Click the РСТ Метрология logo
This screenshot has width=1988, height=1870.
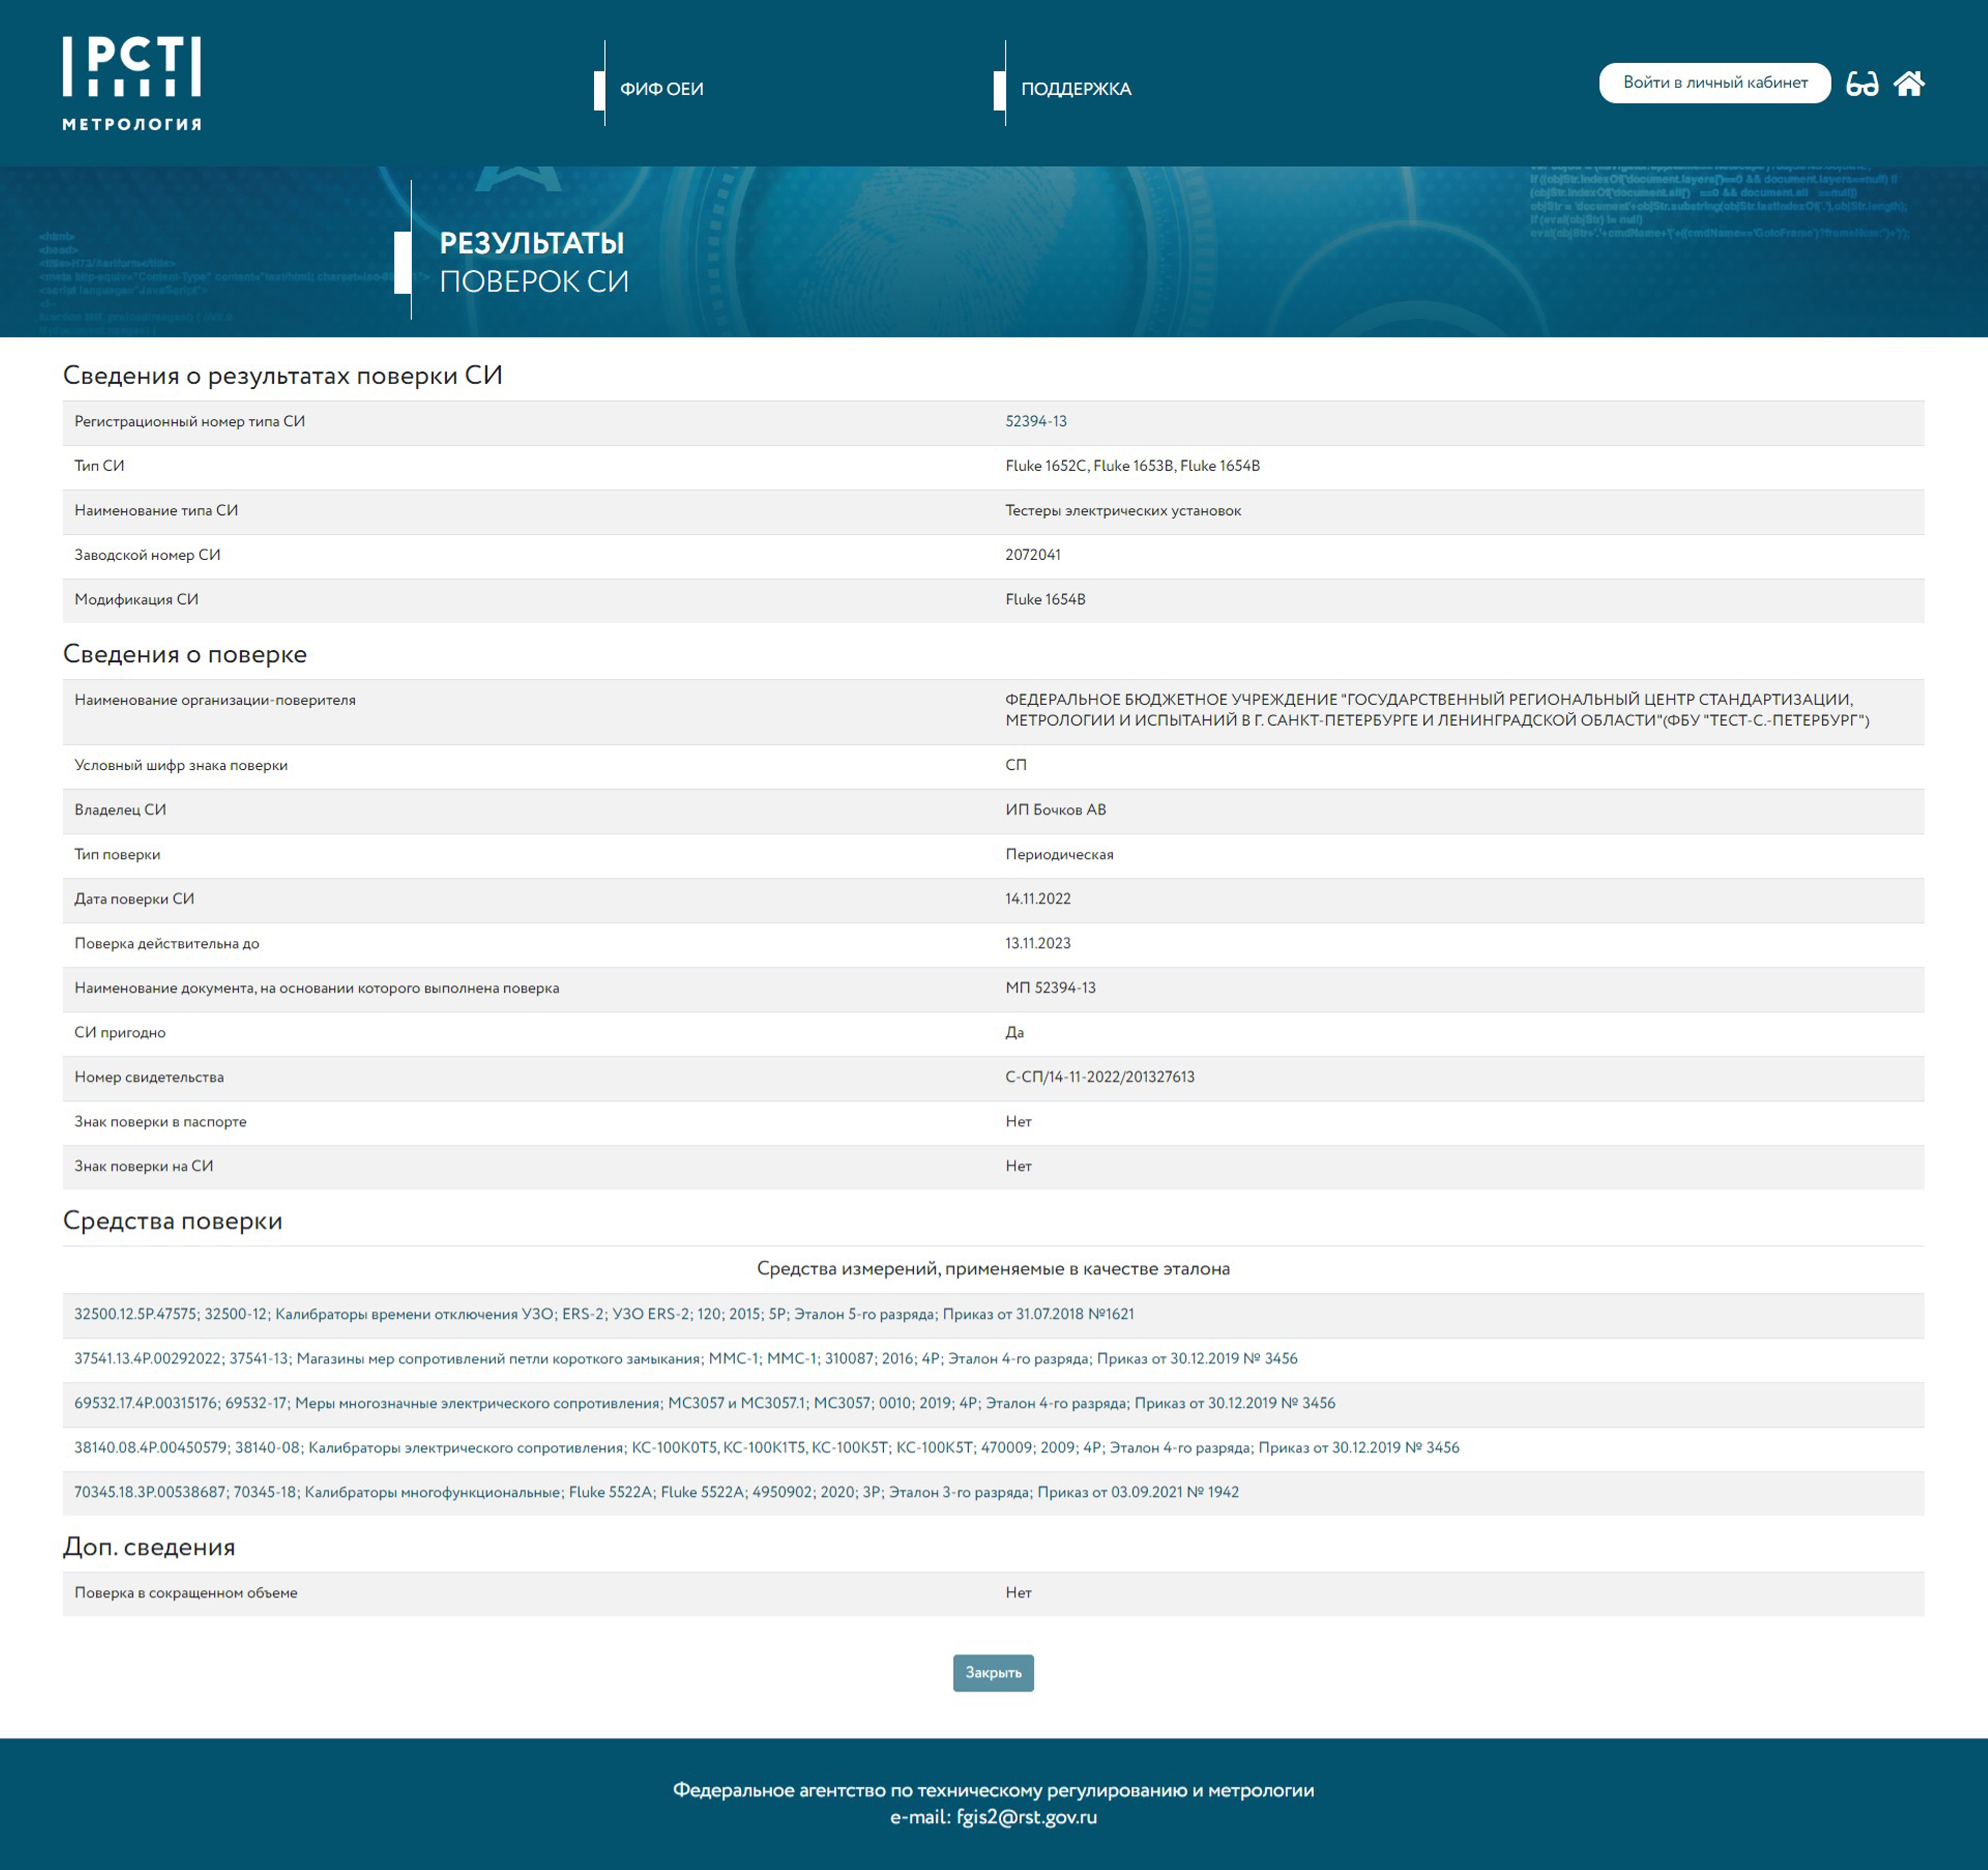click(x=132, y=84)
